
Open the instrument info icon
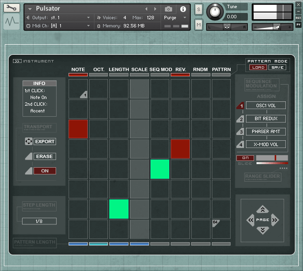tap(183, 9)
